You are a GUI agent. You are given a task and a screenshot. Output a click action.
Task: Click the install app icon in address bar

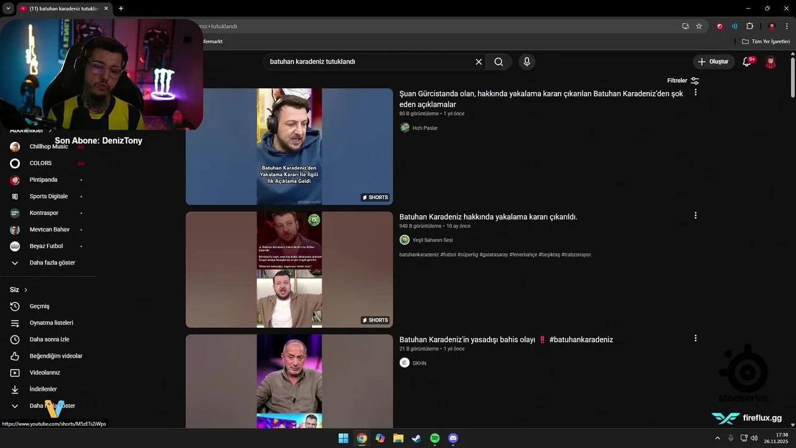685,26
